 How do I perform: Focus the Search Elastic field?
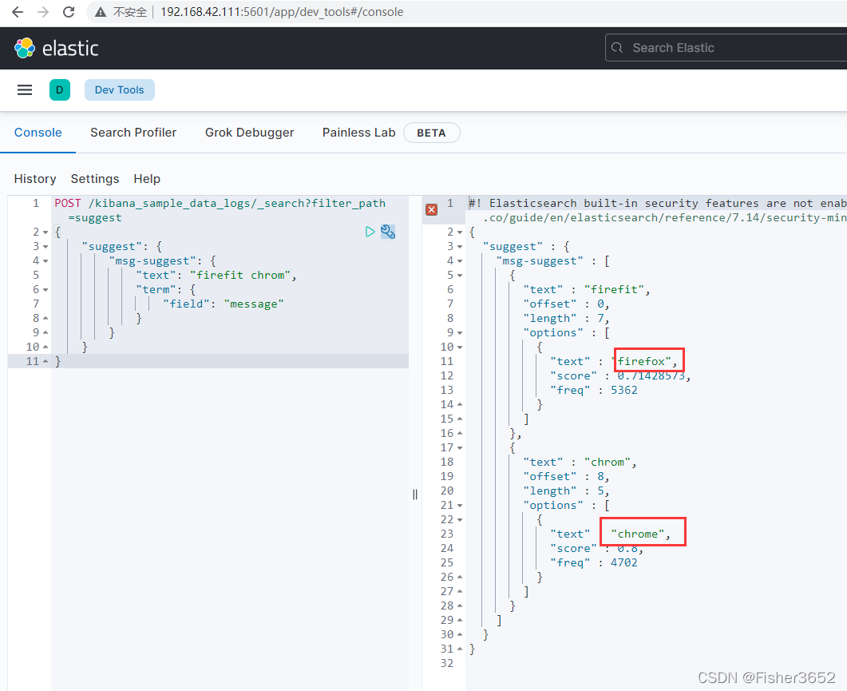726,48
